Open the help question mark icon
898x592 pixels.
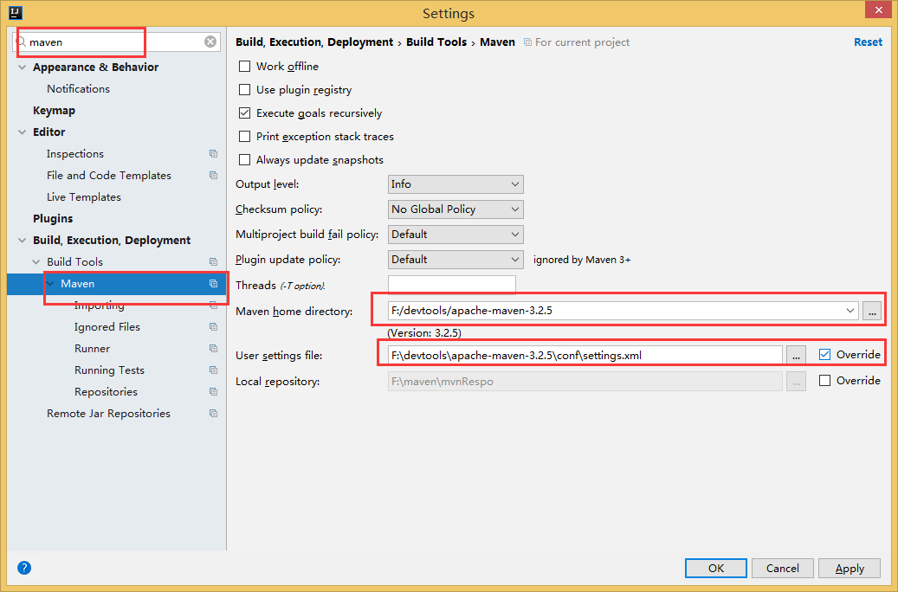tap(24, 568)
